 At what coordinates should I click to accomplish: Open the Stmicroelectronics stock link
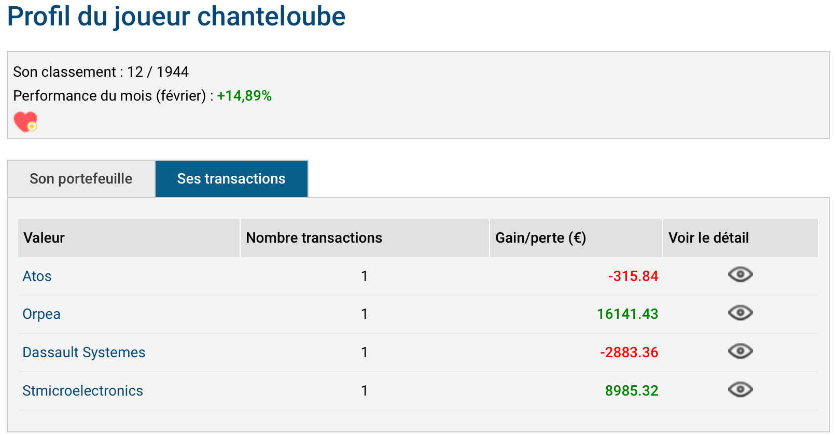point(82,391)
